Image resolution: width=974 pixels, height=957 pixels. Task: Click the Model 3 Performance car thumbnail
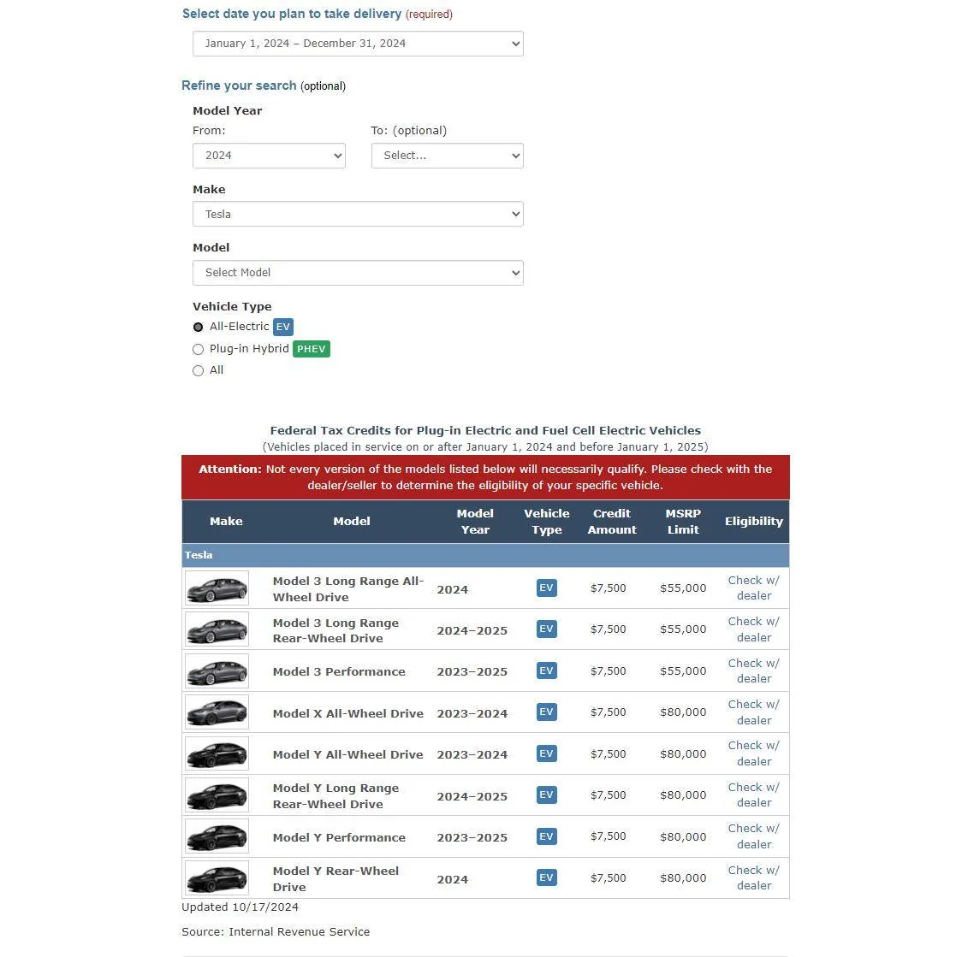click(217, 670)
